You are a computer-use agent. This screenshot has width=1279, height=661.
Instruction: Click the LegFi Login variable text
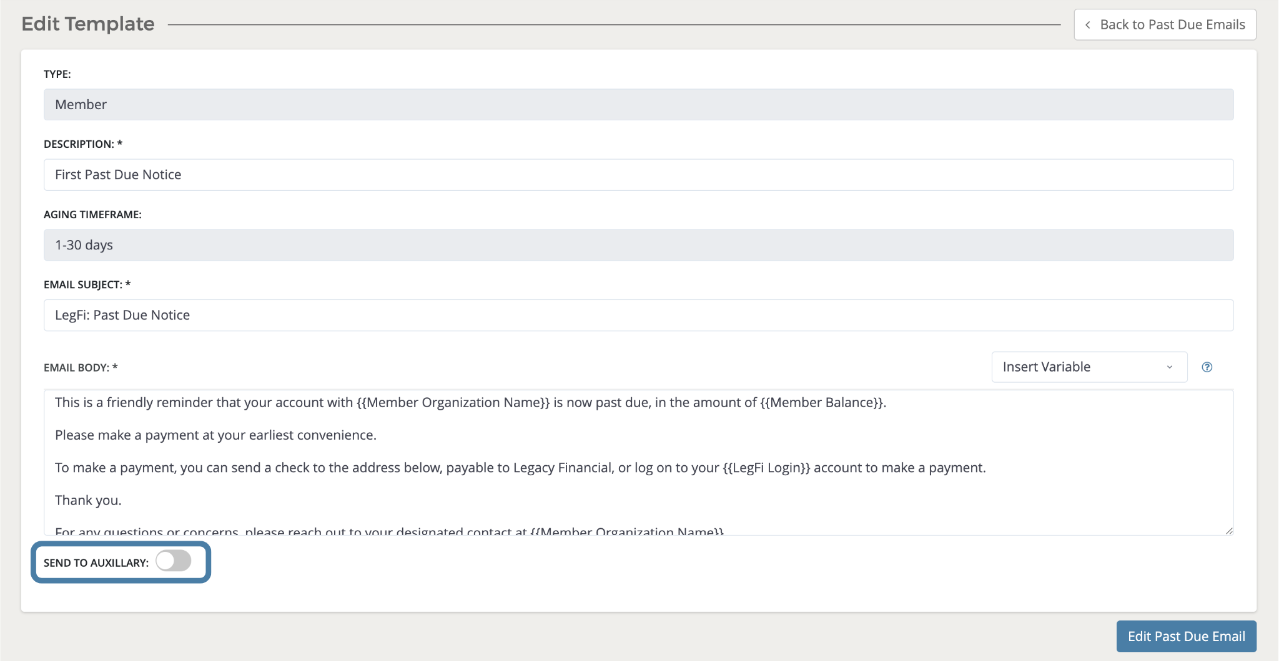coord(766,468)
